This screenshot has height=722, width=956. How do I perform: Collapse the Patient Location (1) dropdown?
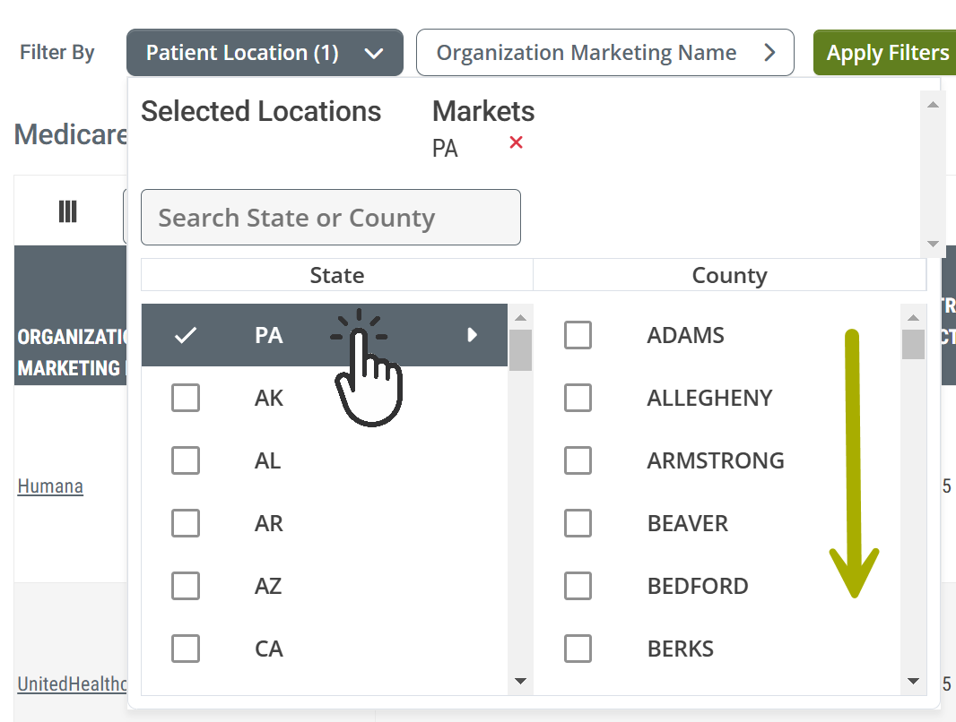click(x=265, y=53)
